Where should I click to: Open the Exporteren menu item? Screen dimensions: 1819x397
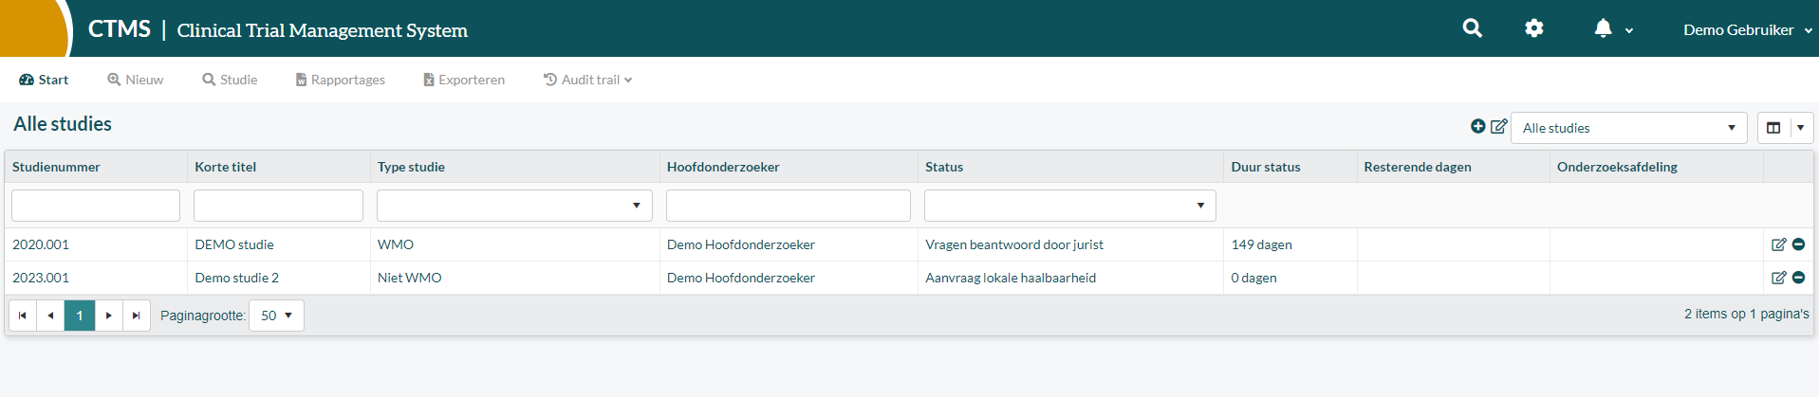pyautogui.click(x=464, y=80)
